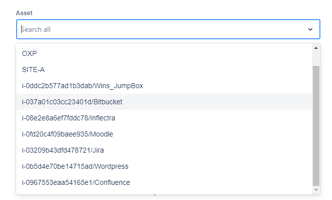Select the Confluence asset entry
Image resolution: width=332 pixels, height=200 pixels.
pos(164,182)
